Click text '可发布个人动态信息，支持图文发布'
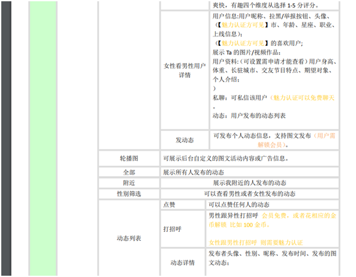 (262, 136)
